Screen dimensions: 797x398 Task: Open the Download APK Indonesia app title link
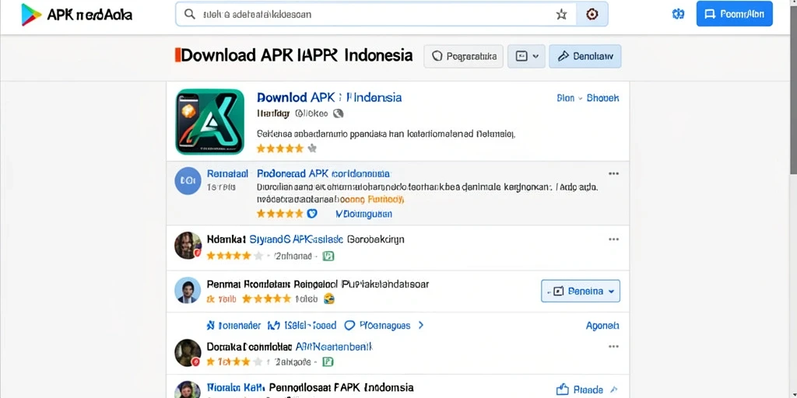(x=329, y=97)
